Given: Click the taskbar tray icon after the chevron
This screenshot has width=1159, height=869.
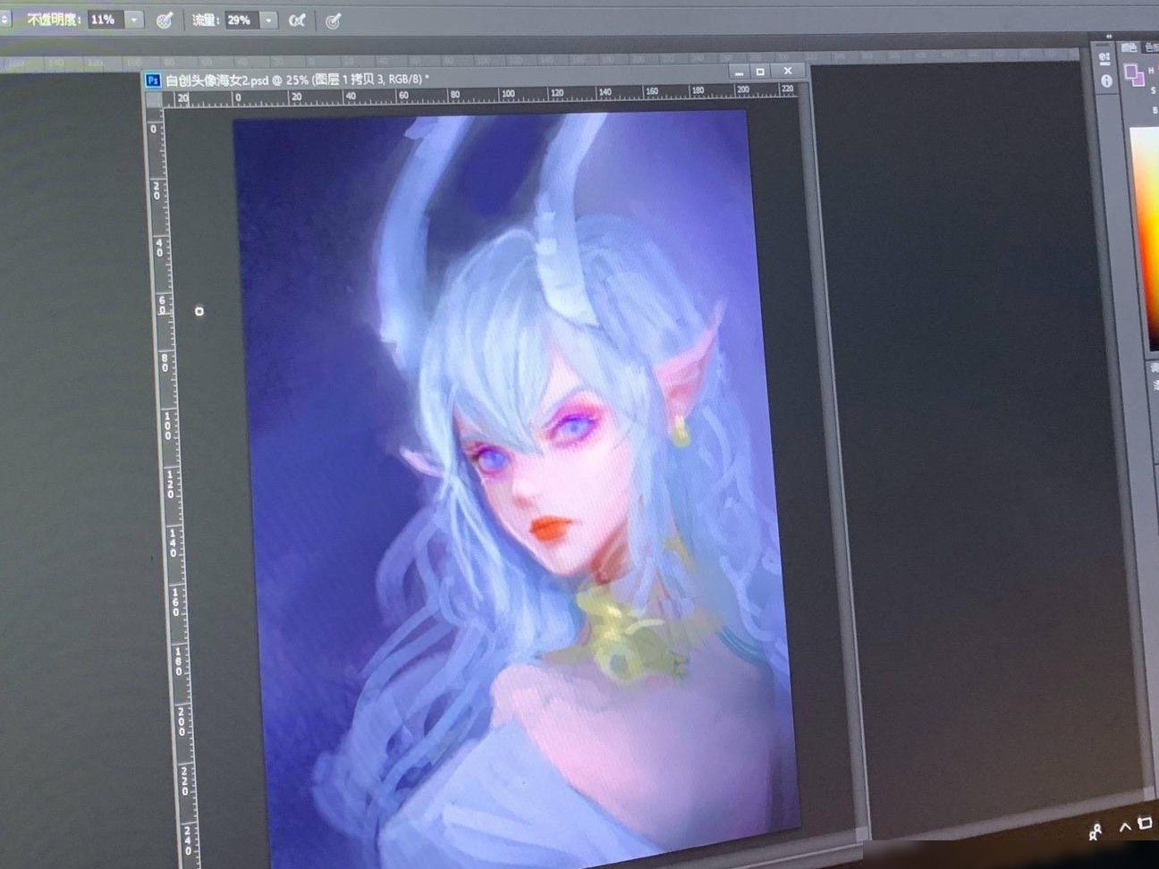Looking at the screenshot, I should coord(1146,823).
